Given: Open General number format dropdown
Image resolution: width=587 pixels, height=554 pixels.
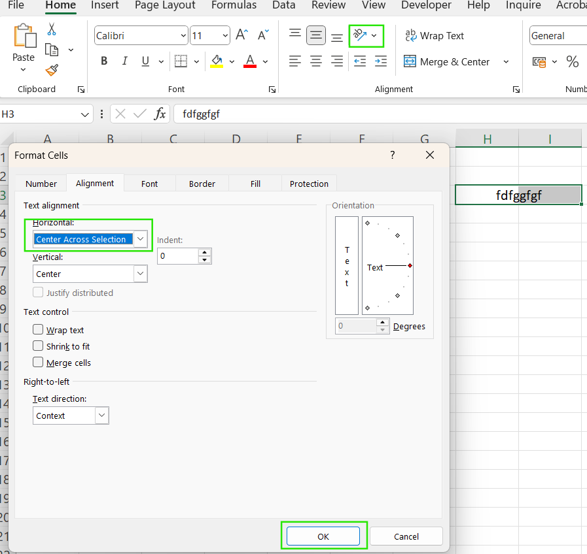Looking at the screenshot, I should [x=558, y=35].
